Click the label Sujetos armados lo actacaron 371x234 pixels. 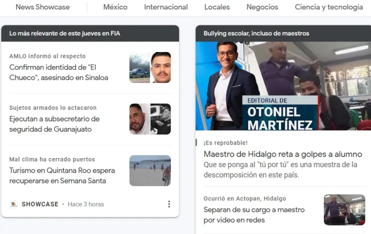[x=53, y=108]
